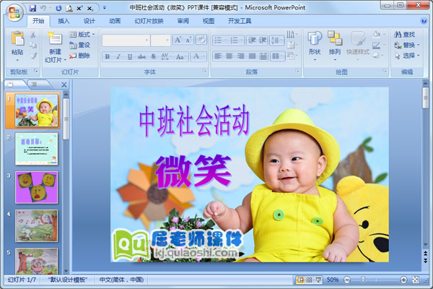The image size is (433, 289).
Task: Expand numbering list dropdown
Action: click(242, 40)
